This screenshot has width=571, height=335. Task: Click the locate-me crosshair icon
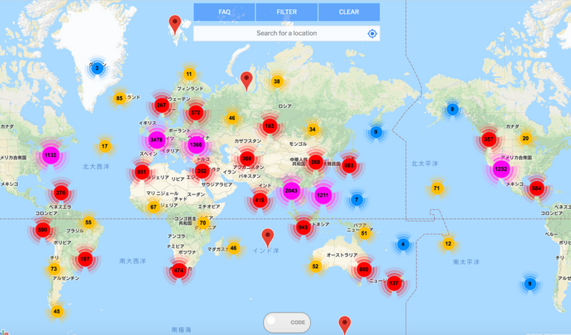372,33
